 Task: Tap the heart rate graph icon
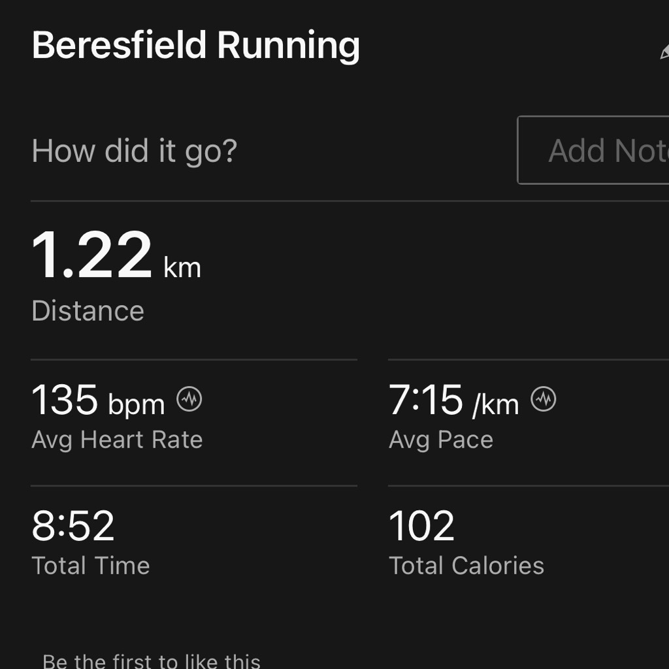tap(189, 399)
